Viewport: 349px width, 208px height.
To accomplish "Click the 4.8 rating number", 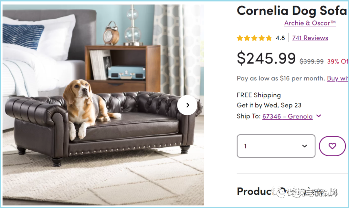I will [280, 38].
